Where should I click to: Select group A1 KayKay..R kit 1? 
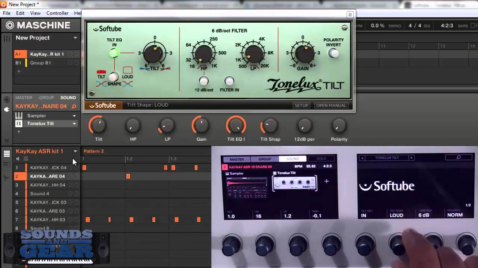[47, 54]
